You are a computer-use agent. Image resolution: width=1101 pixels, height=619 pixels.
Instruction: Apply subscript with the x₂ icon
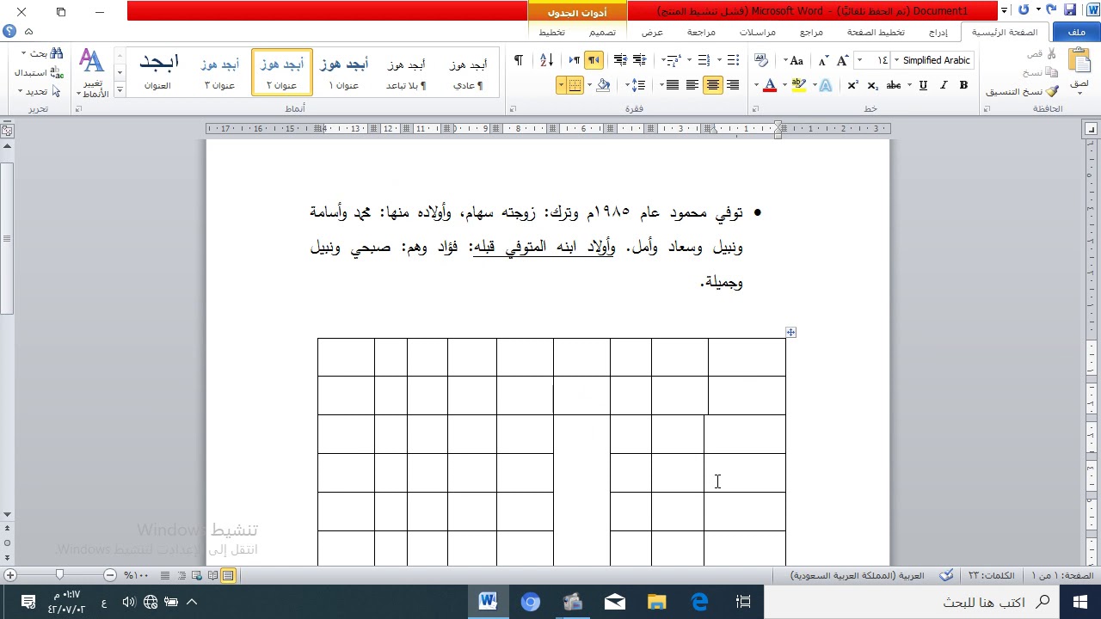tap(873, 85)
